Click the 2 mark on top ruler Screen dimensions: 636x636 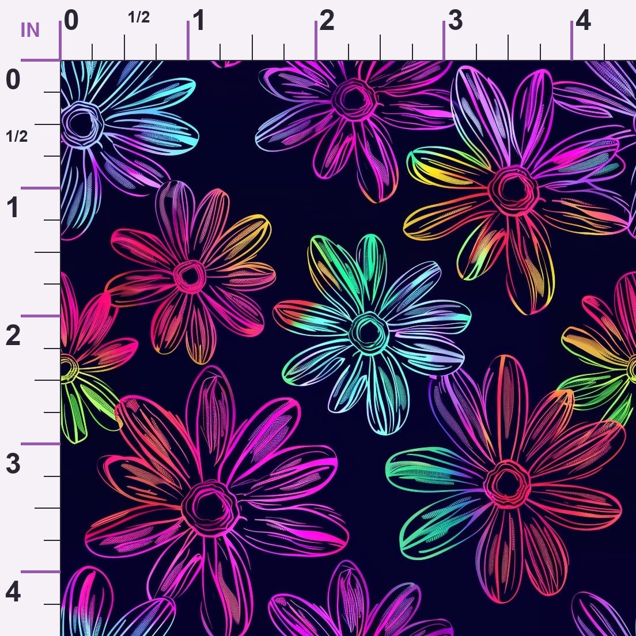point(327,20)
